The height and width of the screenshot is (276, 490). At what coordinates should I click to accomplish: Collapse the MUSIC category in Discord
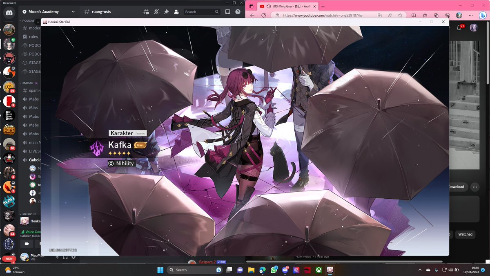(x=29, y=214)
